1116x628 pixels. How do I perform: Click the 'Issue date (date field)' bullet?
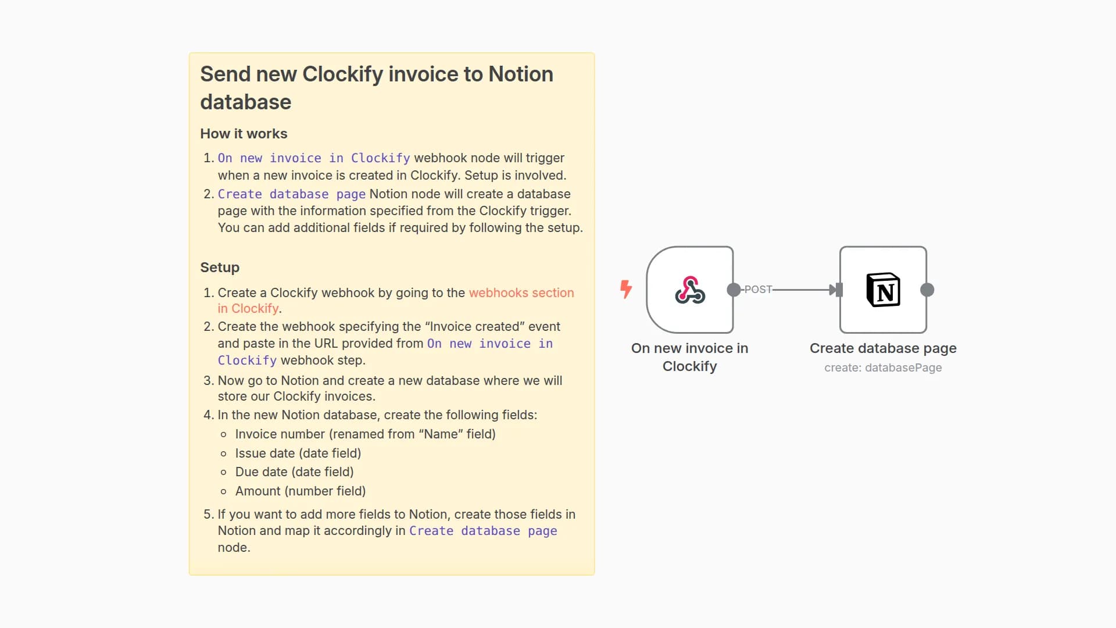[x=298, y=453]
